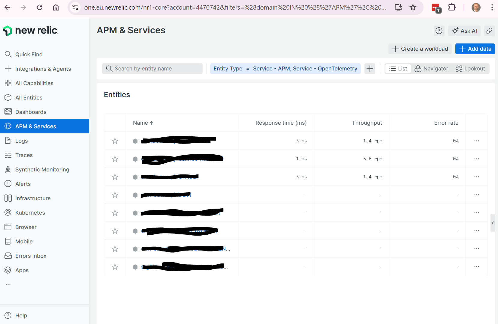Go to Logs in the sidebar

(x=44, y=141)
